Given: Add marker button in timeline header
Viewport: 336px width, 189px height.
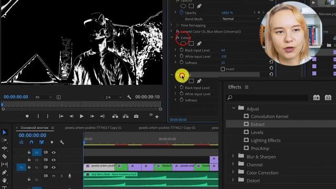Looking at the screenshot, I should 51,142.
